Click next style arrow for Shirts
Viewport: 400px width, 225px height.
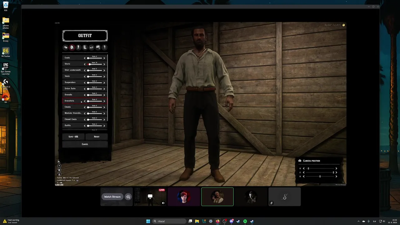(104, 64)
